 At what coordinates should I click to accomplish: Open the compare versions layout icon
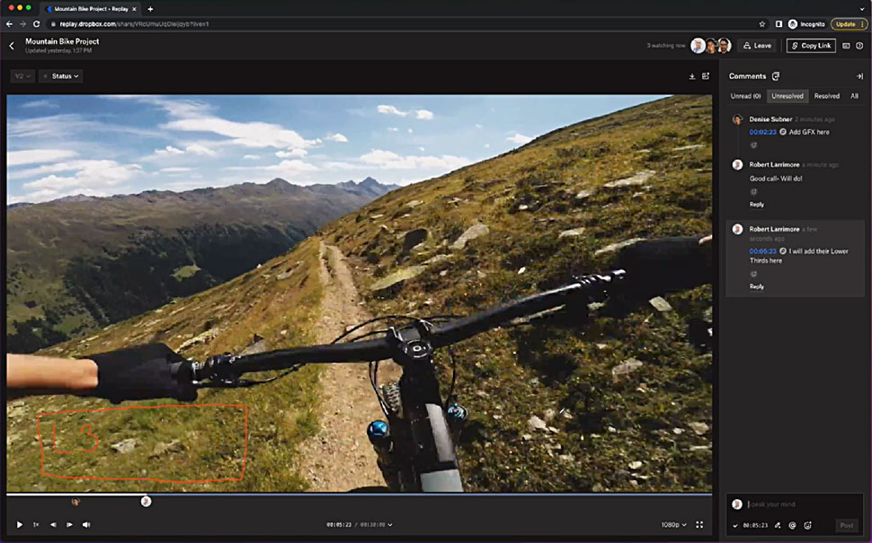click(x=706, y=76)
